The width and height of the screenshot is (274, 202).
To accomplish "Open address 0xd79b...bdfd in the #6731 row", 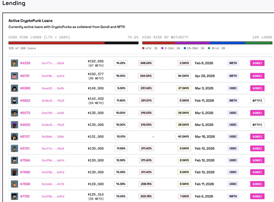I will (53, 76).
